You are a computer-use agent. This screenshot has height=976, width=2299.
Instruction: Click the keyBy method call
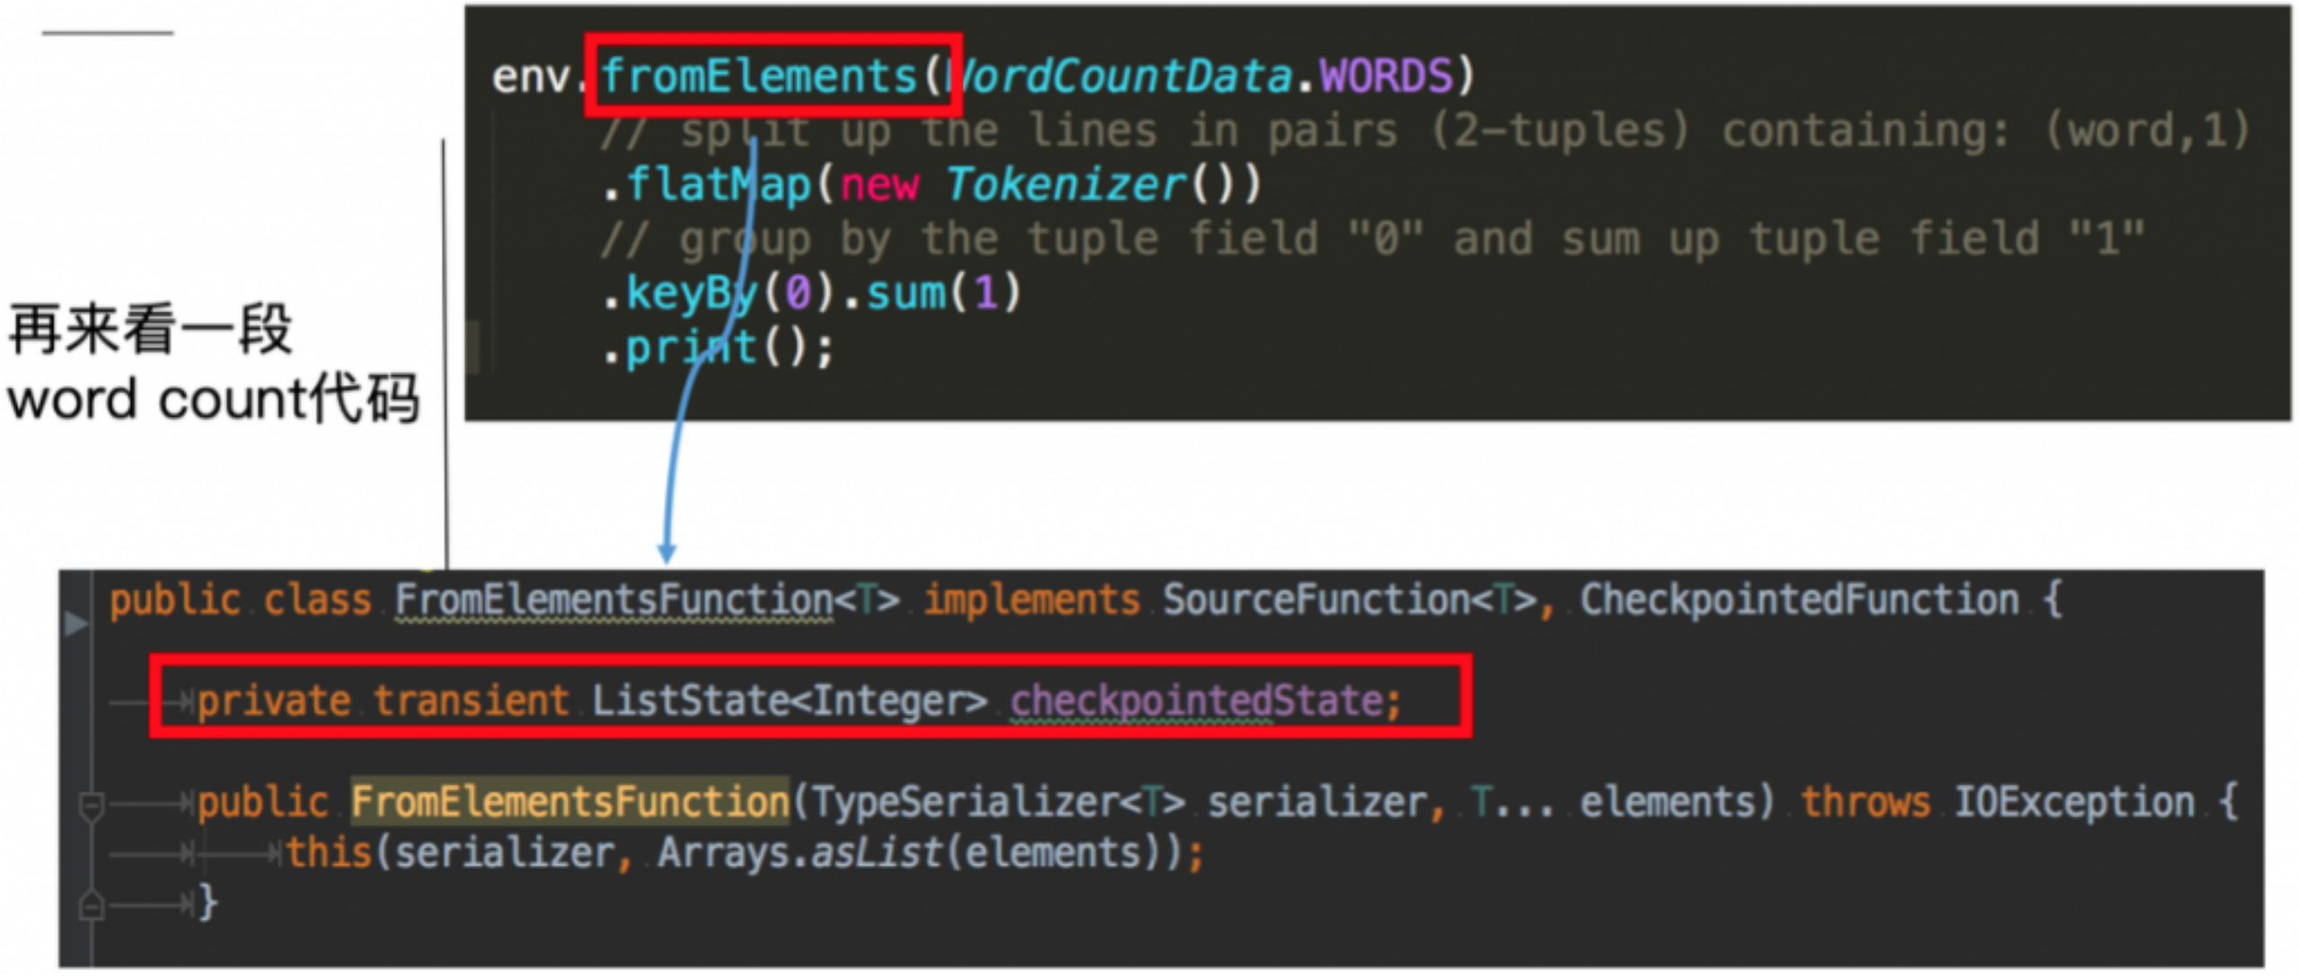(x=692, y=295)
